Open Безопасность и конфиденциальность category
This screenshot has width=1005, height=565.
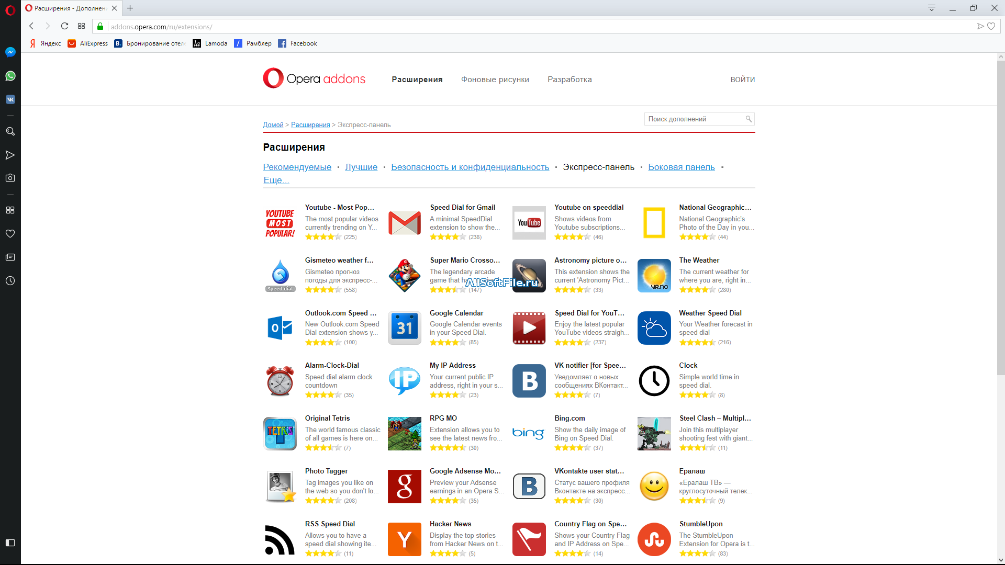[x=470, y=167]
